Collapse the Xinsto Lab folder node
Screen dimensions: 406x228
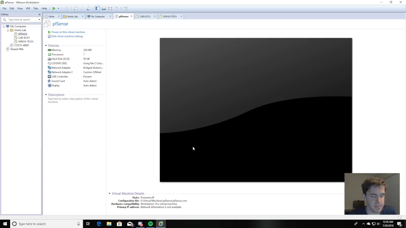pyautogui.click(x=8, y=30)
